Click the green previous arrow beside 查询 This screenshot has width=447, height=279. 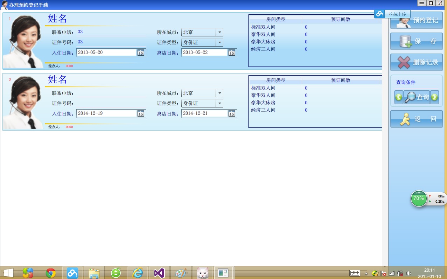pos(399,97)
